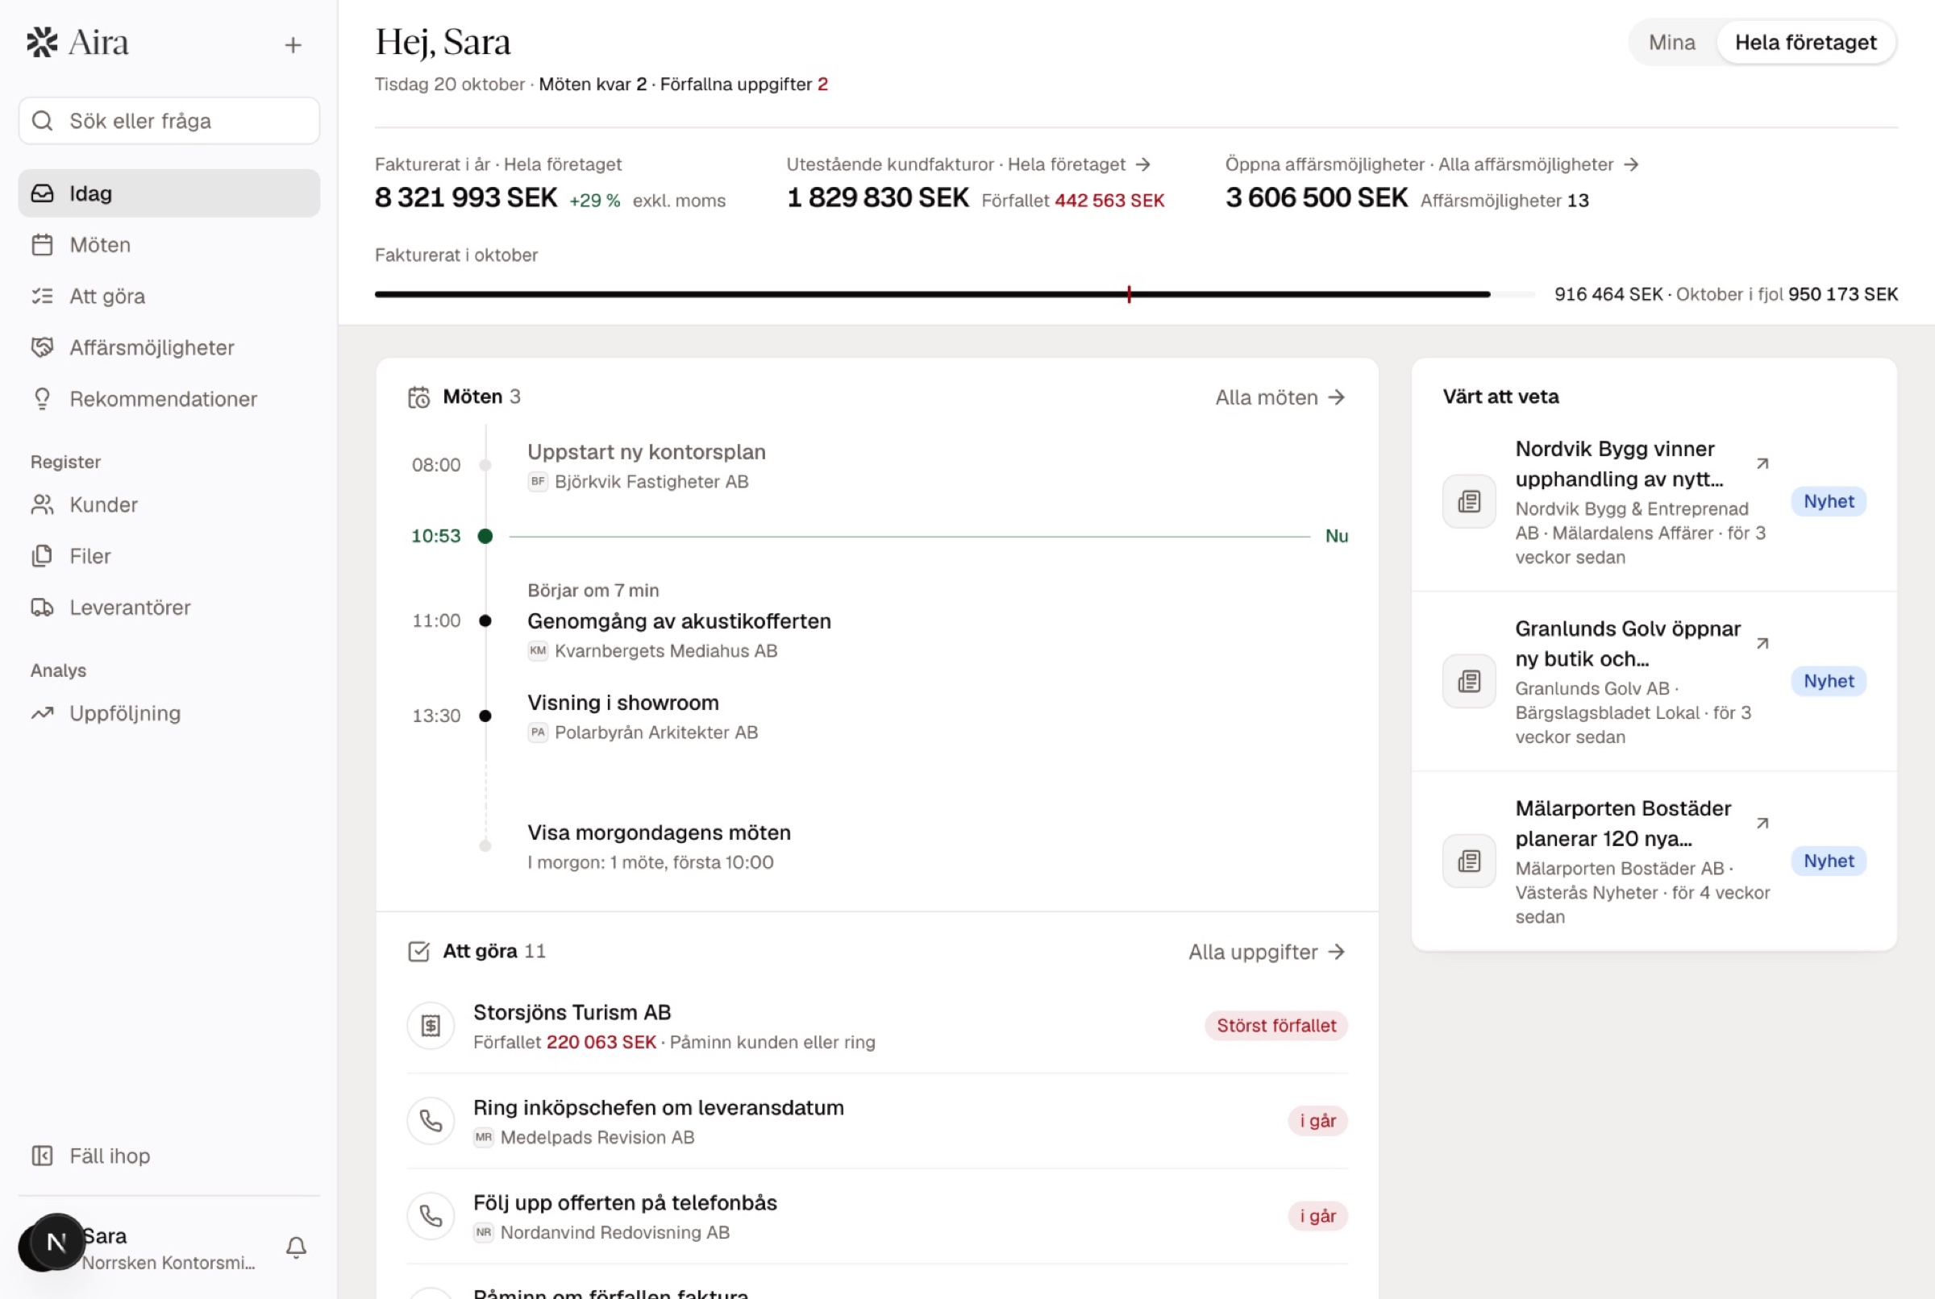Open Att göra in the sidebar

169,297
